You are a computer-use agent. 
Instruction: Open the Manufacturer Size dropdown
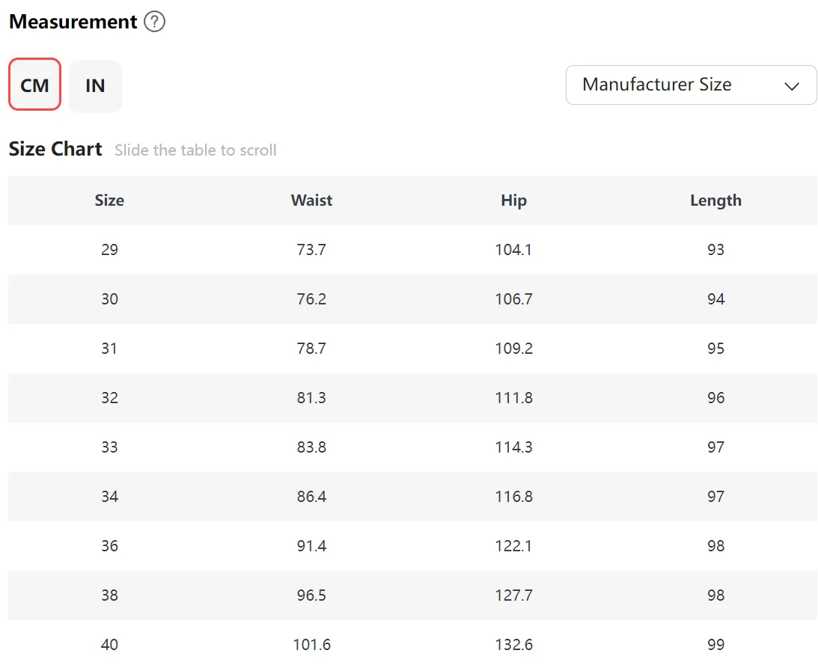pos(690,85)
